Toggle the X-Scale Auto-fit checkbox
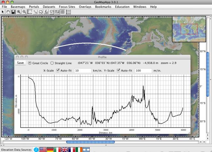 click(x=58, y=70)
